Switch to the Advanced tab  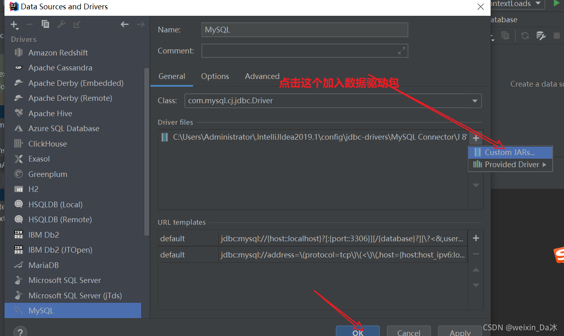click(x=262, y=76)
